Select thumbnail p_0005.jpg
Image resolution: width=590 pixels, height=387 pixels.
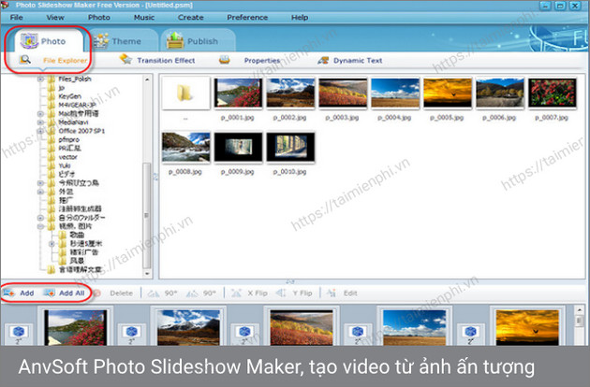(448, 93)
